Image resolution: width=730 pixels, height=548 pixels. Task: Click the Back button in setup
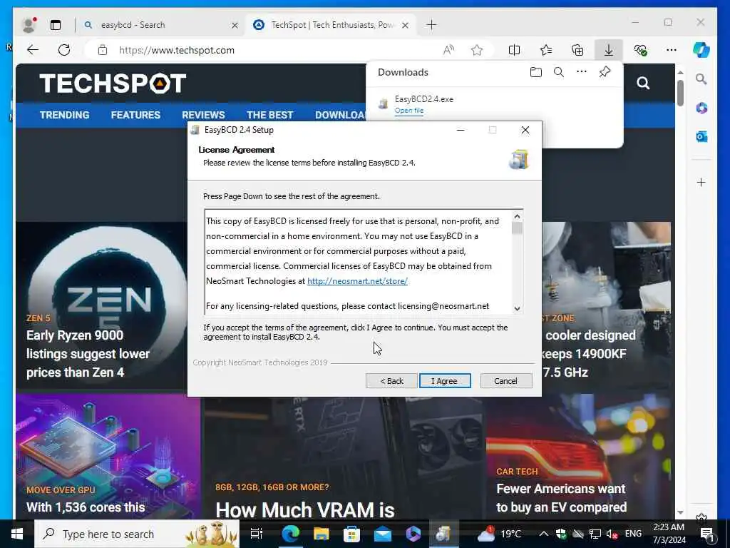coord(391,381)
